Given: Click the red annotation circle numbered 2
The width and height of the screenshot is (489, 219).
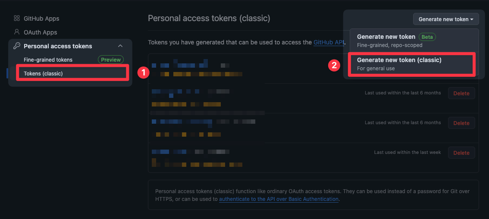Looking at the screenshot, I should 333,65.
